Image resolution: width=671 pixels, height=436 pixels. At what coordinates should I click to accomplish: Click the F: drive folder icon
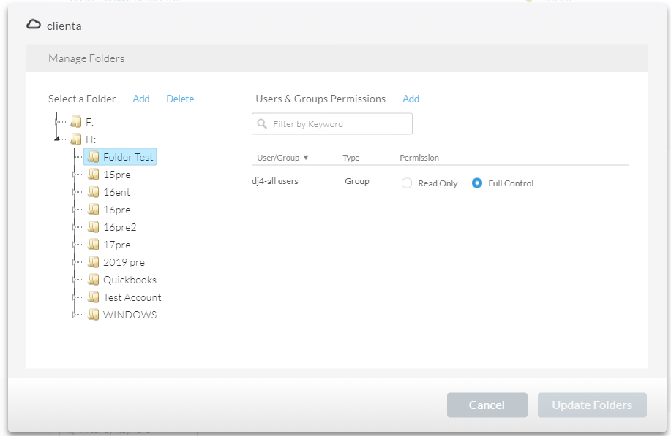76,122
